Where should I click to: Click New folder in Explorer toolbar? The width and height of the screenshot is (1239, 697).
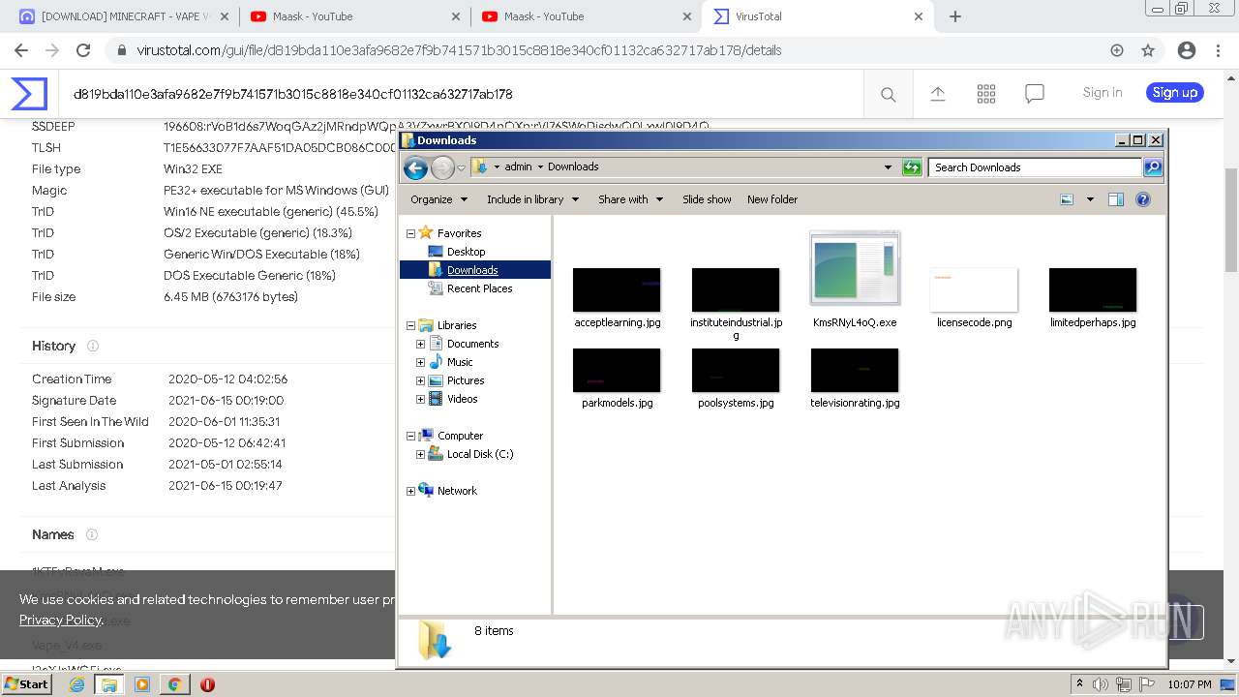(x=772, y=199)
